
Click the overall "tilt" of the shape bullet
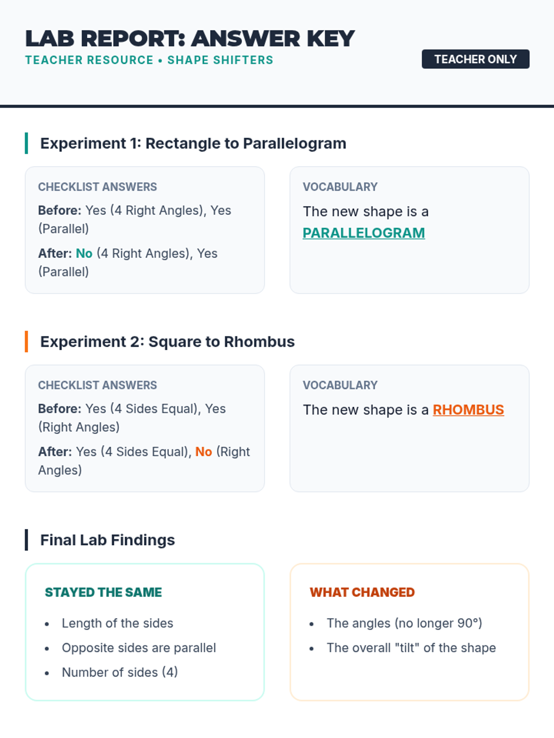click(411, 648)
